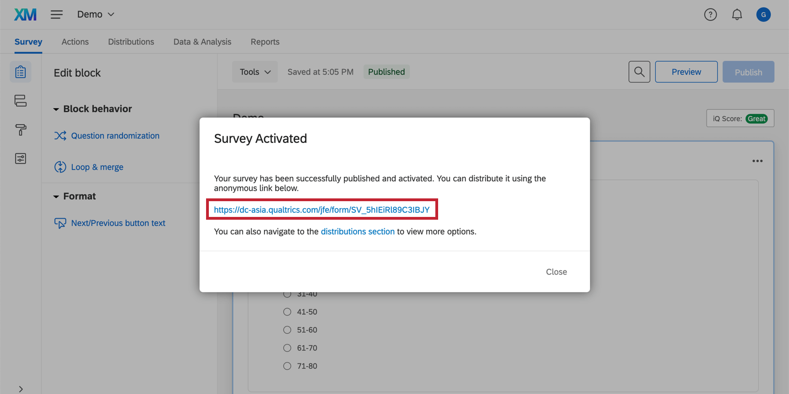Expand the Demo project dropdown
This screenshot has height=394, width=789.
[x=96, y=15]
